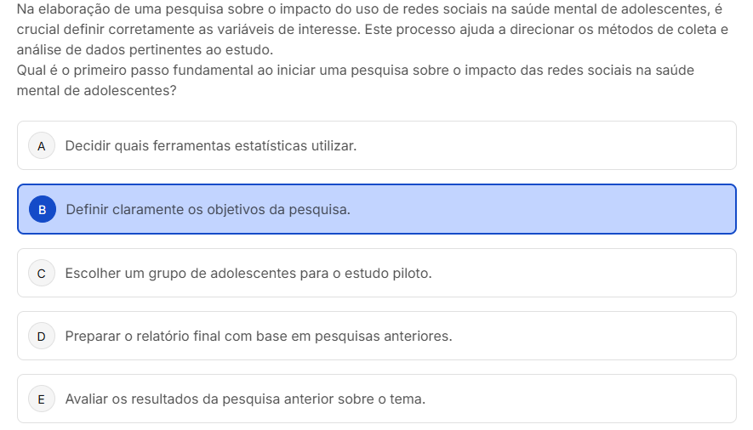The width and height of the screenshot is (753, 430).
Task: Click the letter D circle badge
Action: point(41,337)
